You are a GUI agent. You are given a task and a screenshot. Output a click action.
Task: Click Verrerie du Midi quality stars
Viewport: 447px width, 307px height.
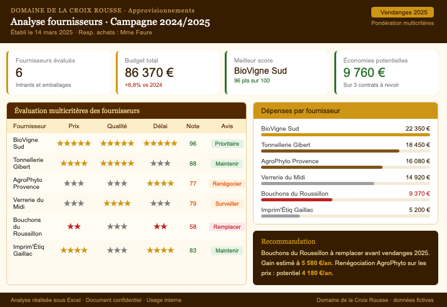pyautogui.click(x=117, y=203)
